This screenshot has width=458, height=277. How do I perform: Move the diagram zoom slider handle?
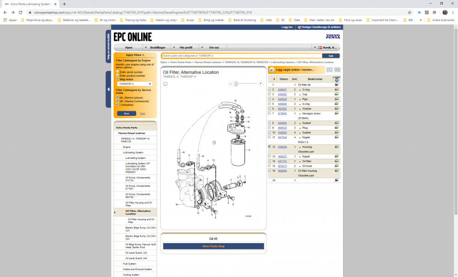tap(236, 84)
